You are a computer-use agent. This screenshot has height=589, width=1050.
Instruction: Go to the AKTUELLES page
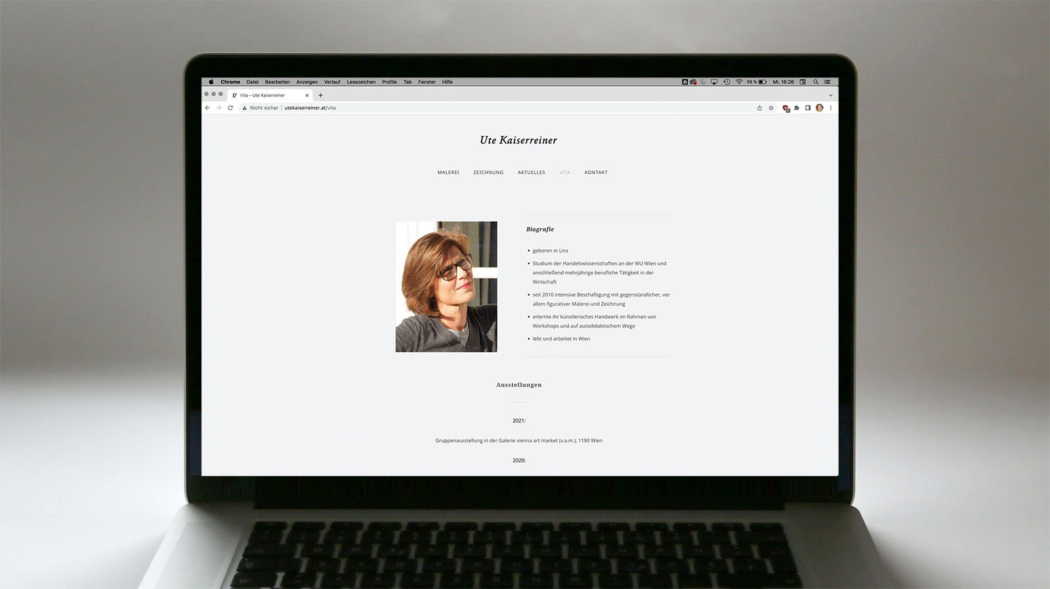(532, 173)
